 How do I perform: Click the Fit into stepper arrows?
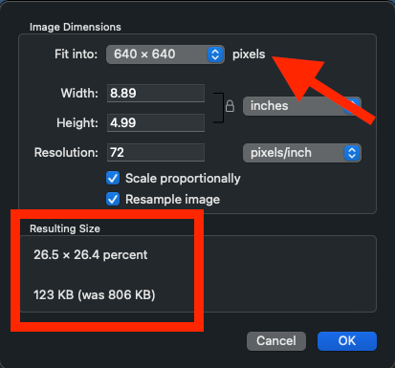[215, 54]
